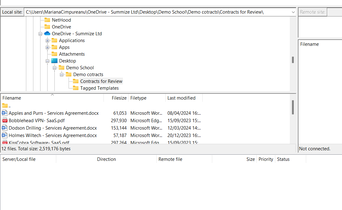Image resolution: width=342 pixels, height=210 pixels.
Task: Expand the Apps tree node
Action: [48, 47]
